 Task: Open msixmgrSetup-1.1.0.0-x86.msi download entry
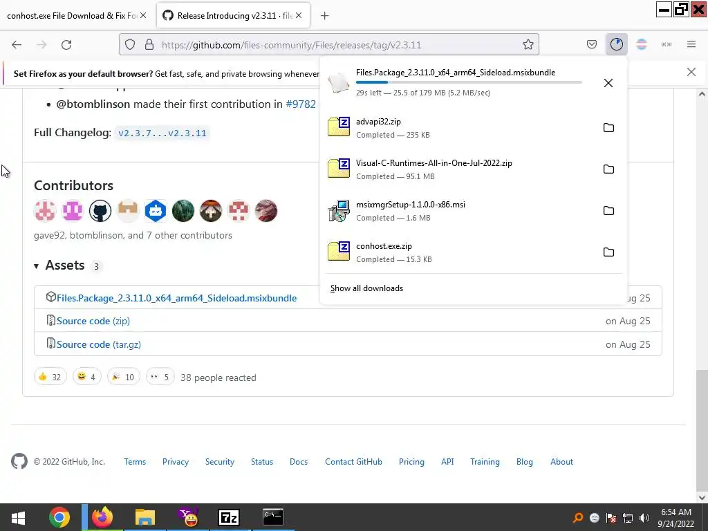coord(458,211)
